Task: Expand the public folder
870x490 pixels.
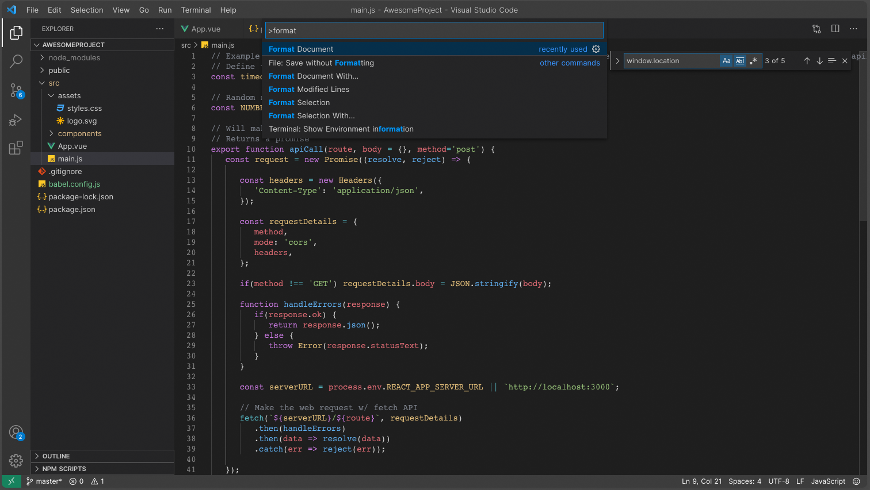Action: [102, 70]
